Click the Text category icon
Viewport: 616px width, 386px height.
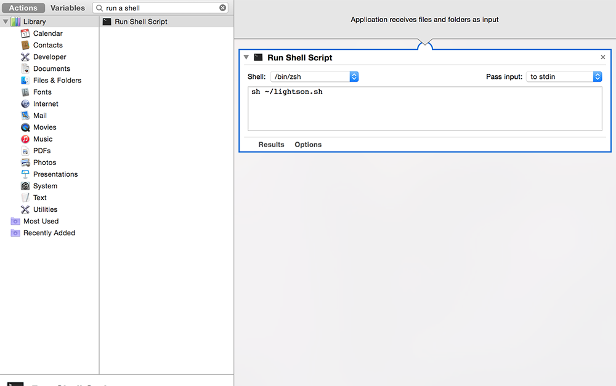pyautogui.click(x=25, y=198)
